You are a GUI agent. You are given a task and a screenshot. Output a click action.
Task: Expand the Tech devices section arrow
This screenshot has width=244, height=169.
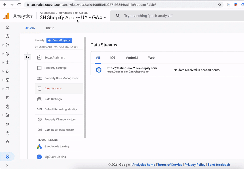pyautogui.click(x=3, y=89)
